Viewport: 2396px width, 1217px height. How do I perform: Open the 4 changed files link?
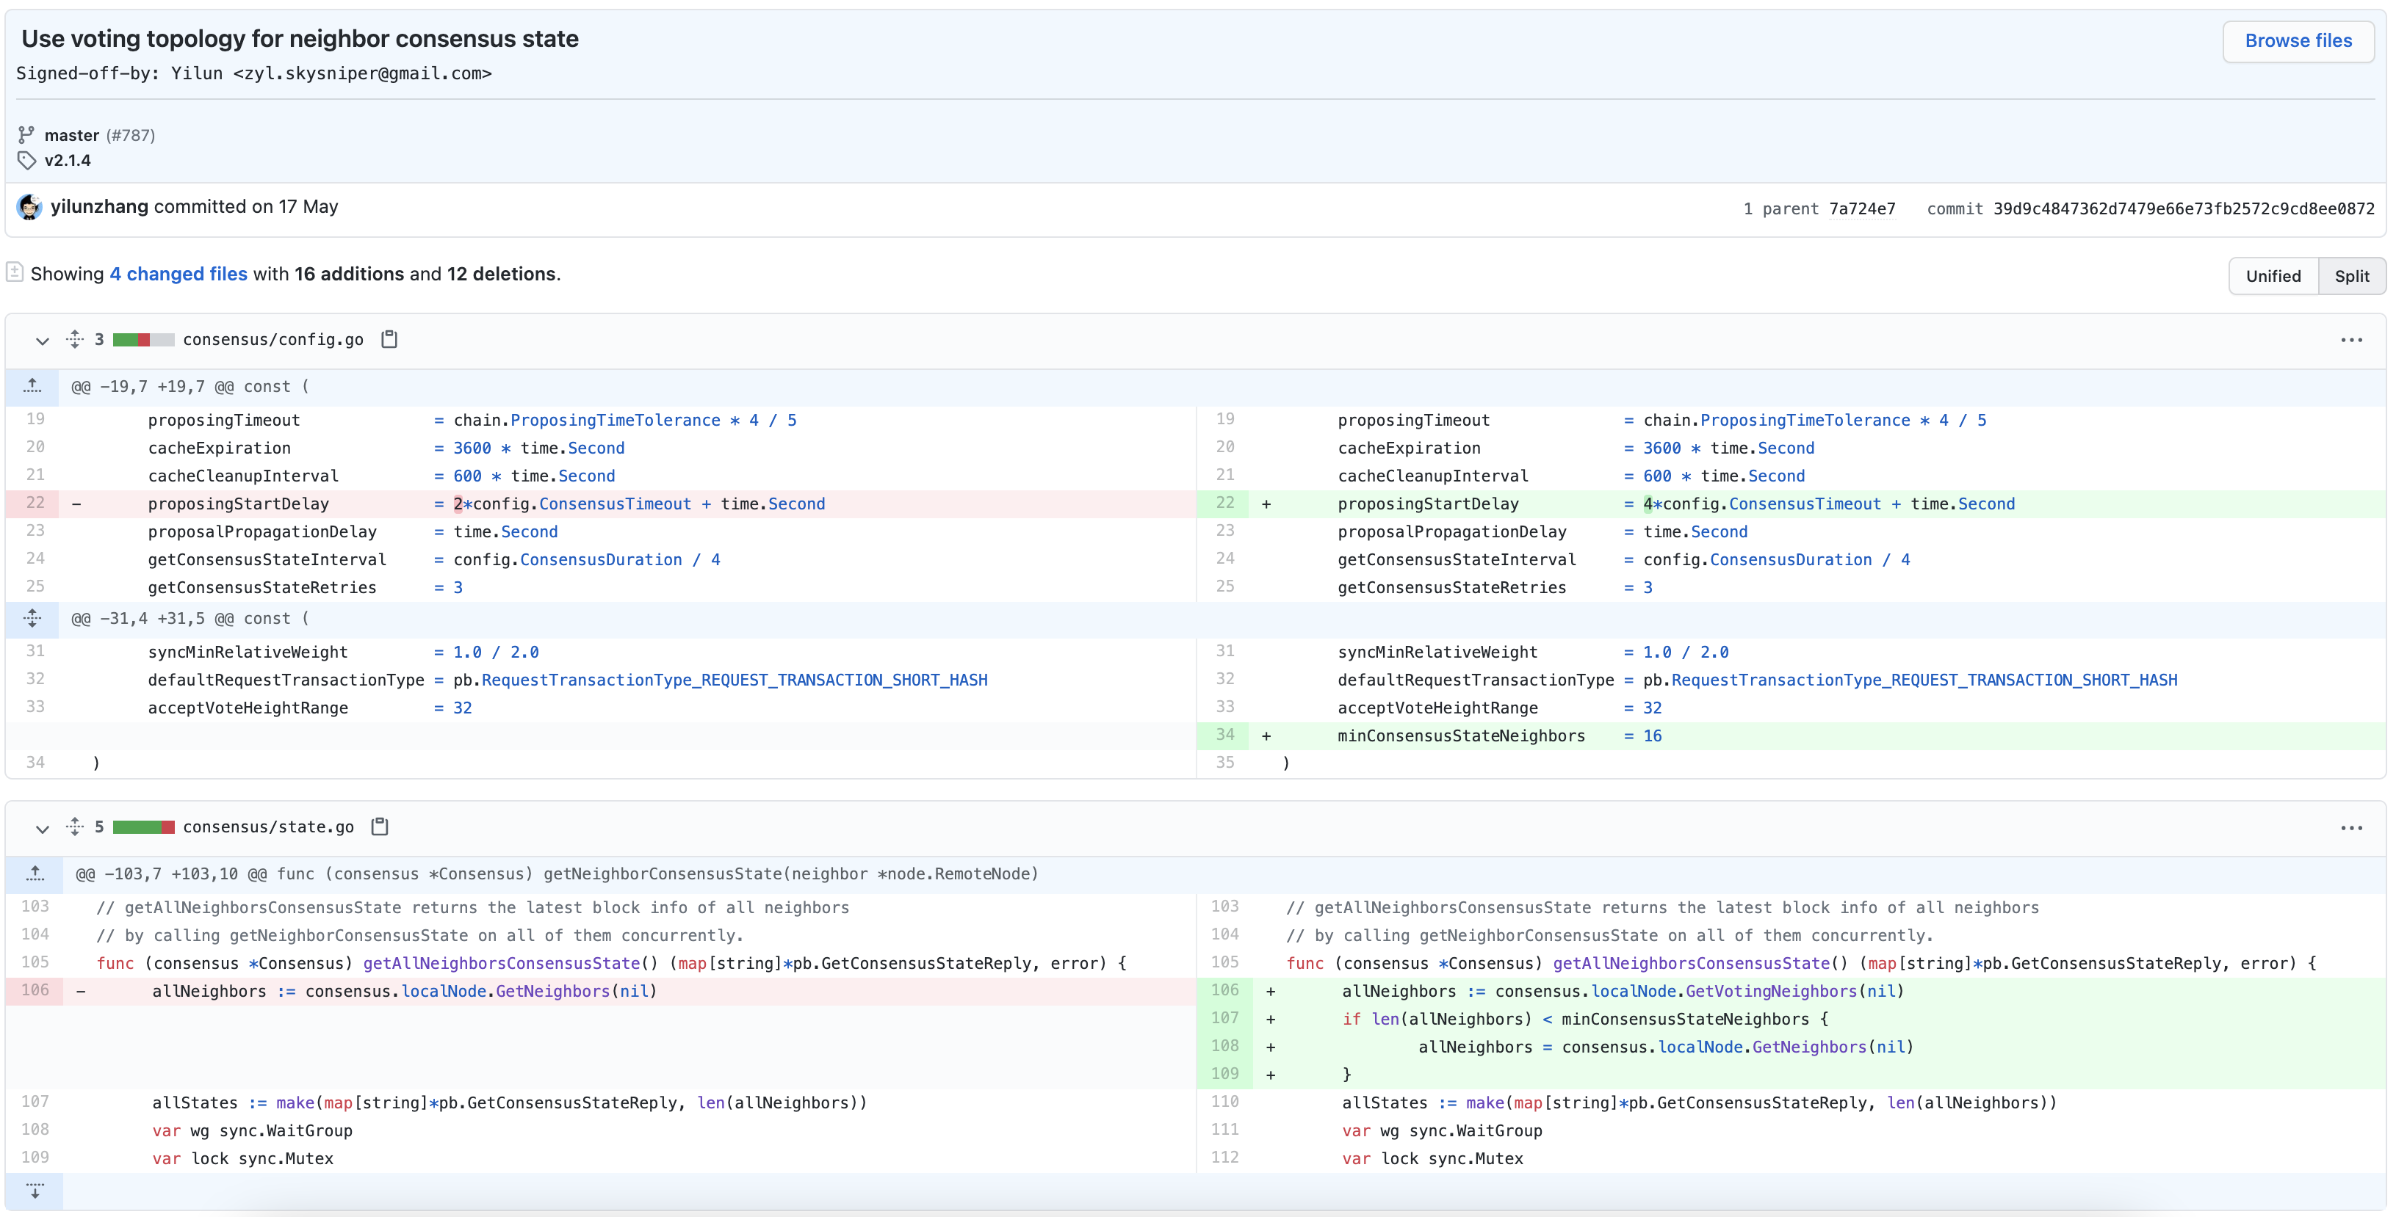178,275
